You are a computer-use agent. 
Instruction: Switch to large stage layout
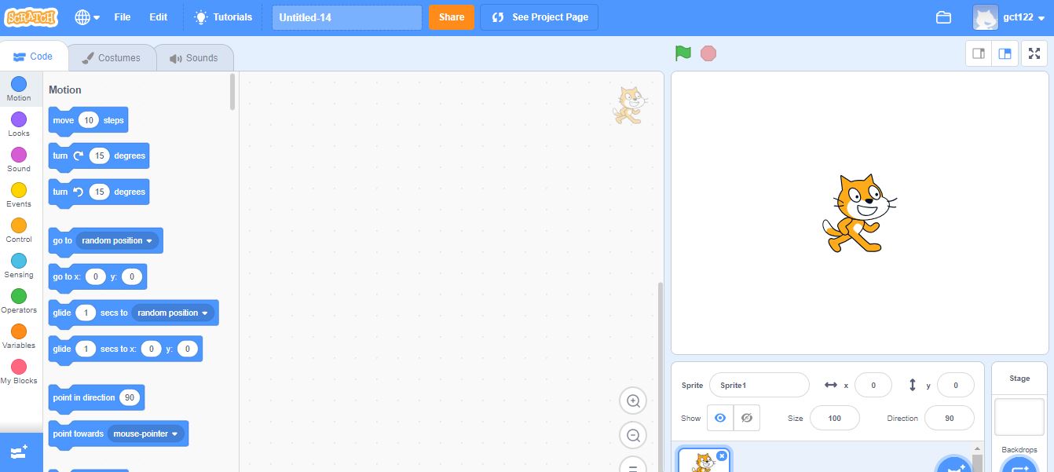(x=1005, y=53)
